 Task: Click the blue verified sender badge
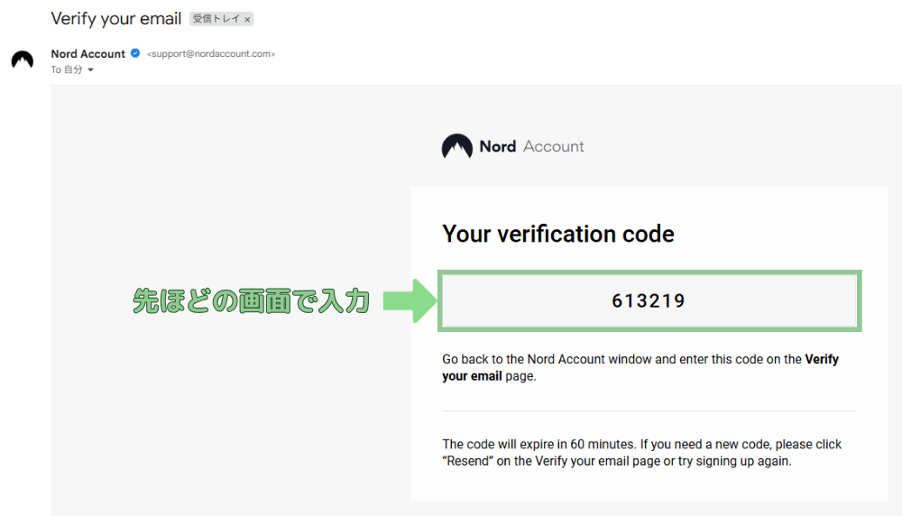click(x=135, y=53)
